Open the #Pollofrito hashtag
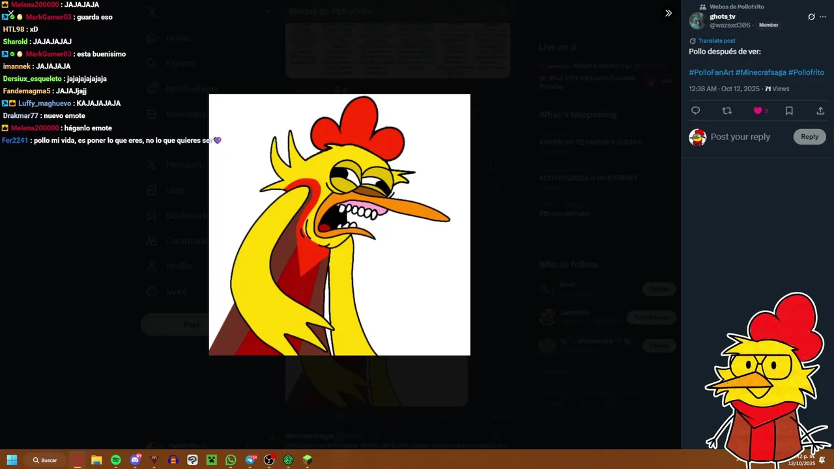This screenshot has height=469, width=834. (806, 72)
